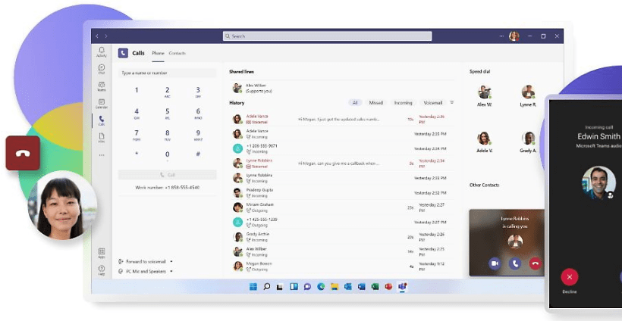Select Megan Bowen outgoing call entry
Viewport: 622px width, 321px height.
[x=342, y=266]
